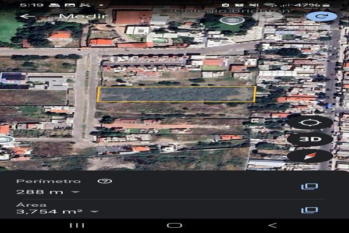Viewport: 349px width, 233px height.
Task: Tap the Colegio Brighton school marker
Action: click(232, 20)
